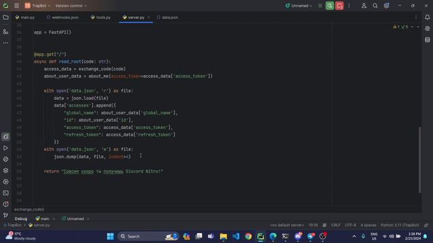Screen dimensions: 433x243
Task: Open Notifications bell in right sidebar
Action: pos(427,18)
